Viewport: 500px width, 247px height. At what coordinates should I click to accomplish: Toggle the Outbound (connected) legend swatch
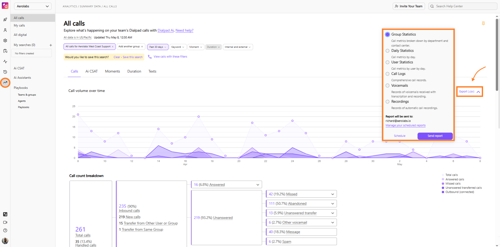coord(443,192)
